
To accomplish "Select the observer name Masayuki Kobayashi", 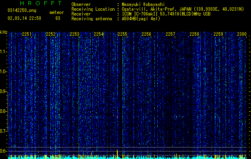I will coord(143,4).
